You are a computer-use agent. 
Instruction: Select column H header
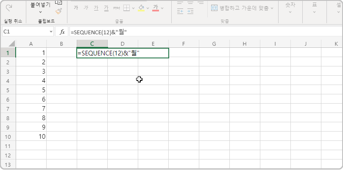[x=245, y=44]
